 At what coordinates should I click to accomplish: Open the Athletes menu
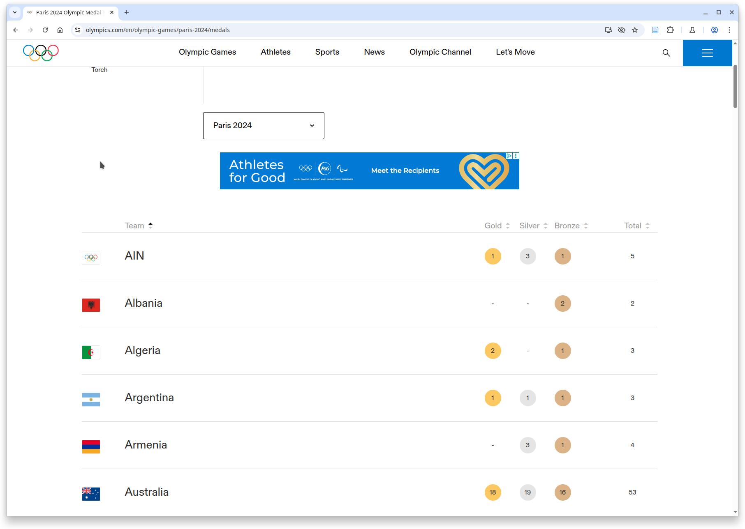(275, 52)
